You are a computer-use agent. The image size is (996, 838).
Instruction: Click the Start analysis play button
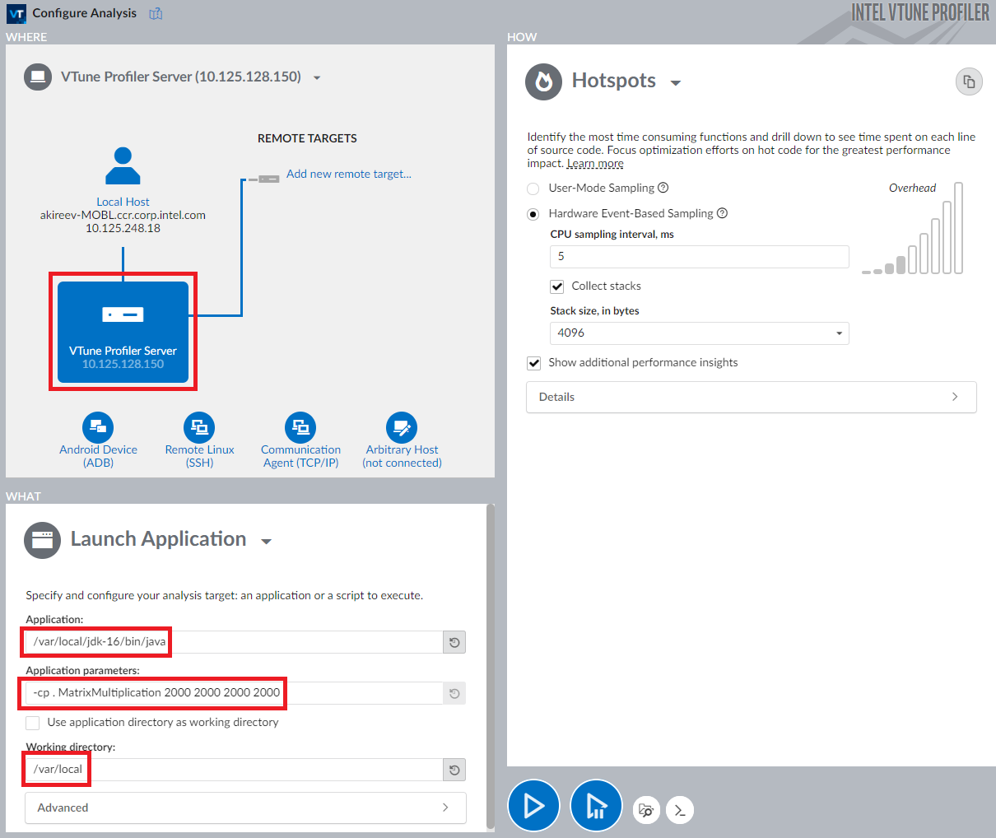coord(533,806)
